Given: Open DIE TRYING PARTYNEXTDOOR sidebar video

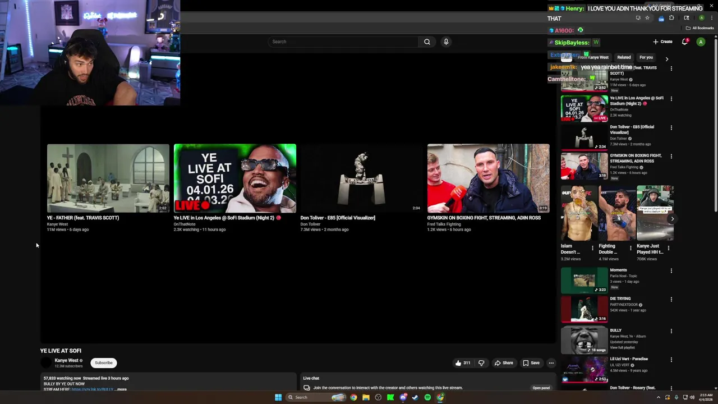Looking at the screenshot, I should point(584,309).
